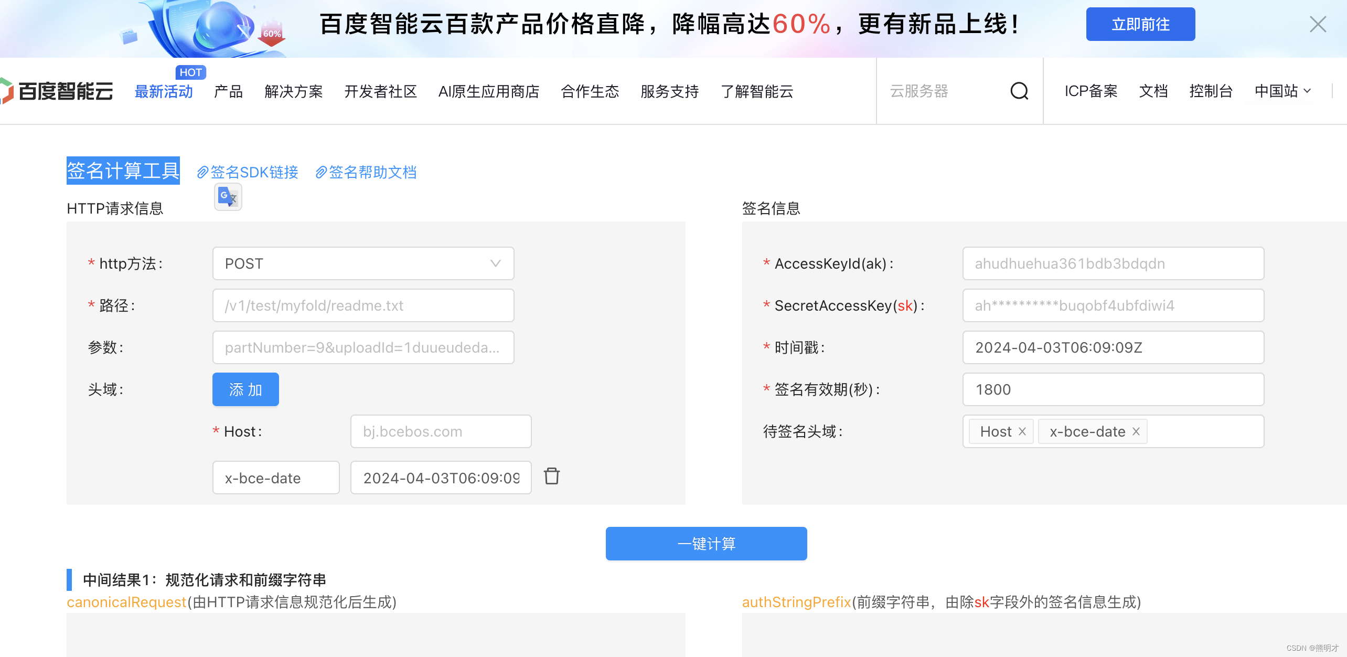Open the 签名SDK链接 link

pyautogui.click(x=248, y=172)
